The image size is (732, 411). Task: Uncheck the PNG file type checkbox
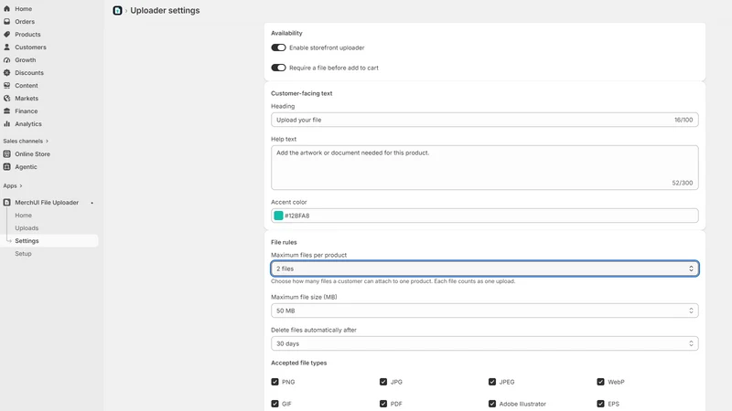[275, 382]
